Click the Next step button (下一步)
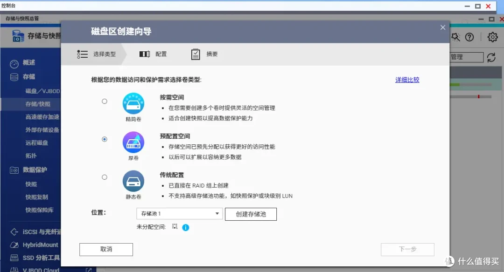Viewport: 504px width, 272px height. pyautogui.click(x=407, y=250)
